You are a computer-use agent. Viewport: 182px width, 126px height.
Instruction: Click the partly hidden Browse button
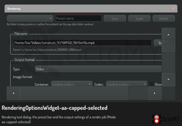[158, 43]
